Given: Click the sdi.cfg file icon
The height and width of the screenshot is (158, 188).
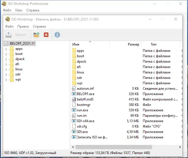Looking at the screenshot, I should [74, 126].
